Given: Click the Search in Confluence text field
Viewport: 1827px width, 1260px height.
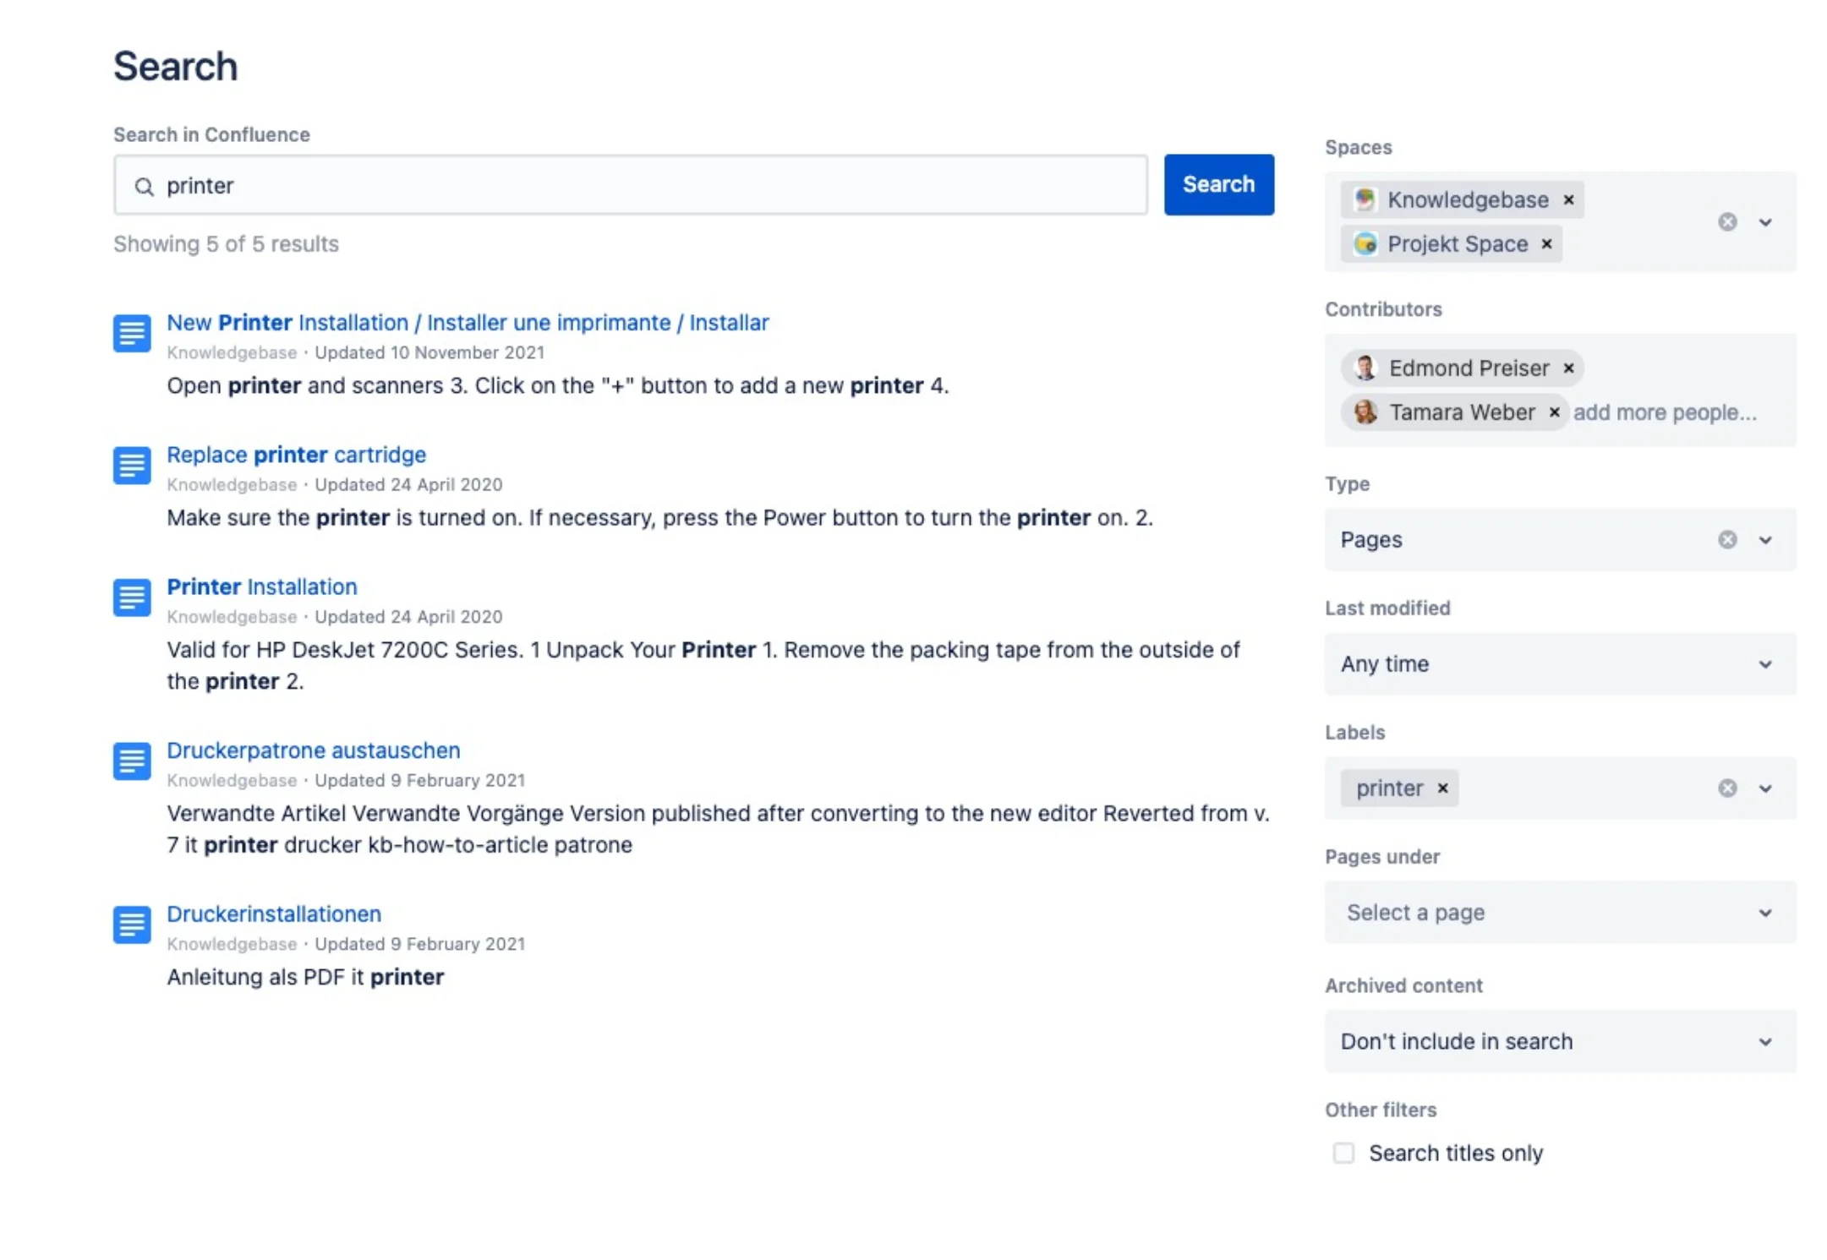Looking at the screenshot, I should click(643, 186).
